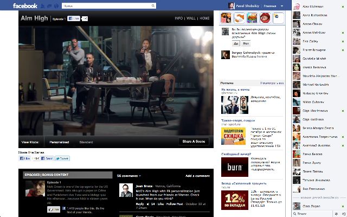This screenshot has width=347, height=217.
Task: Open the friend requests icon in top bar
Action: [43, 6]
